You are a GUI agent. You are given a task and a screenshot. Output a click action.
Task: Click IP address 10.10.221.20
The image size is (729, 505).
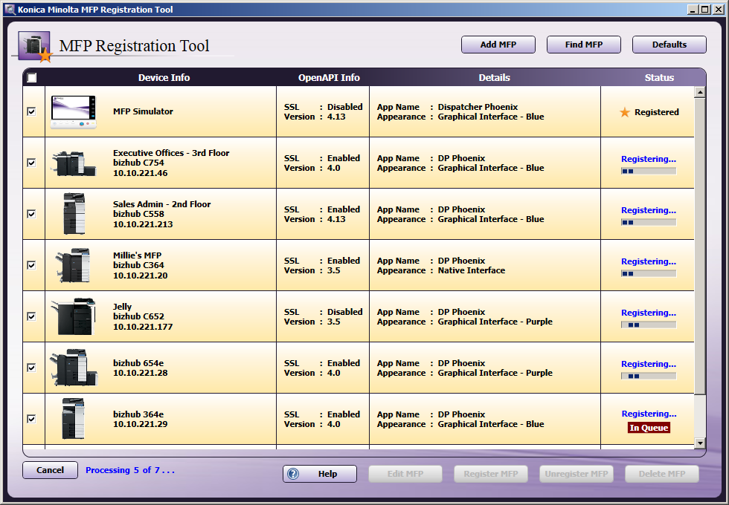tap(141, 276)
